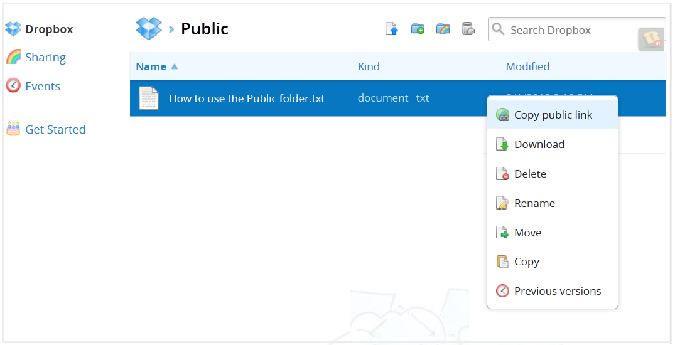Choose the Copy menu entry
The image size is (675, 345).
[x=553, y=262]
